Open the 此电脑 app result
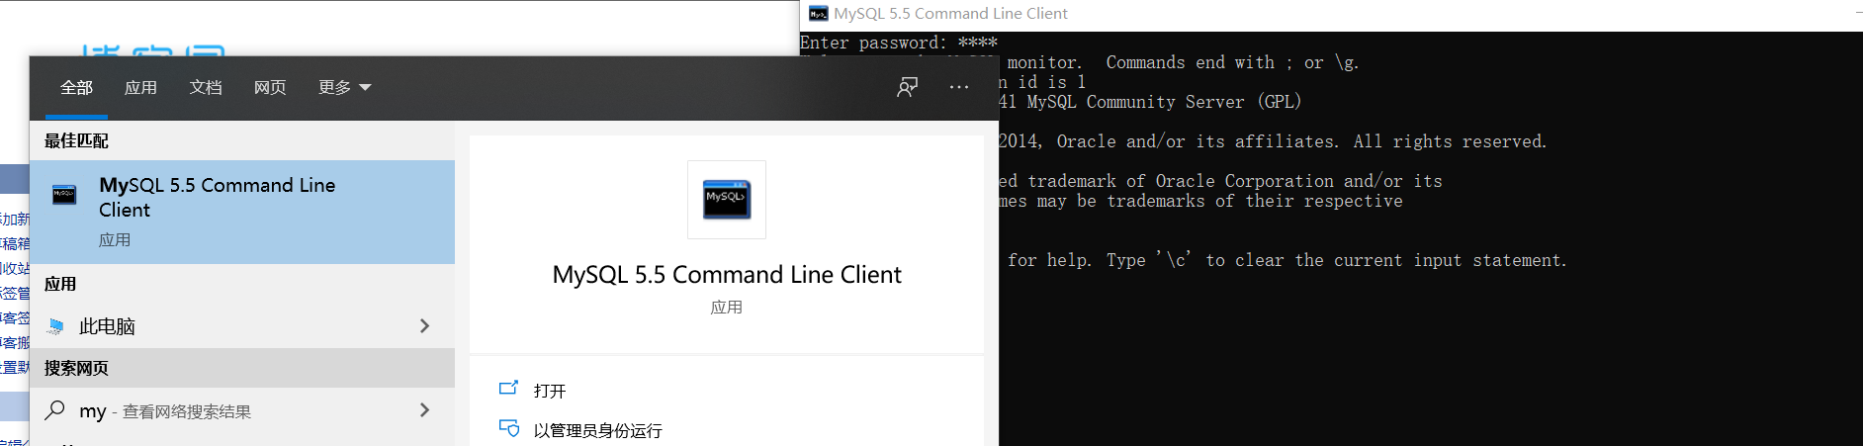Viewport: 1863px width, 446px height. pyautogui.click(x=242, y=326)
